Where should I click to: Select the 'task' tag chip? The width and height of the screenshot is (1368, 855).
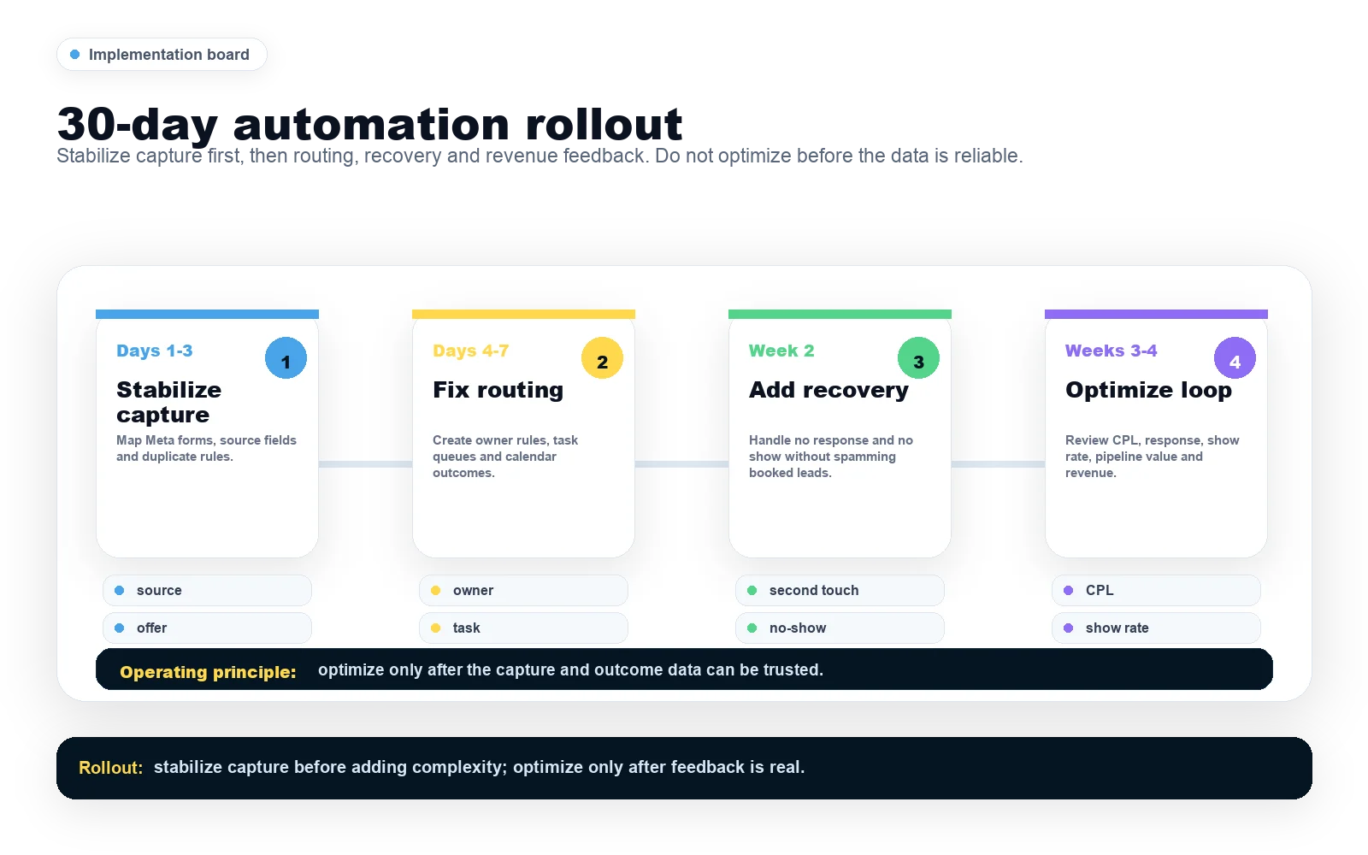pos(523,628)
